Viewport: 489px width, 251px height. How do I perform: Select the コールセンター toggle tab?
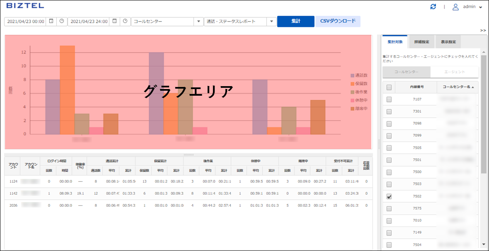(407, 72)
